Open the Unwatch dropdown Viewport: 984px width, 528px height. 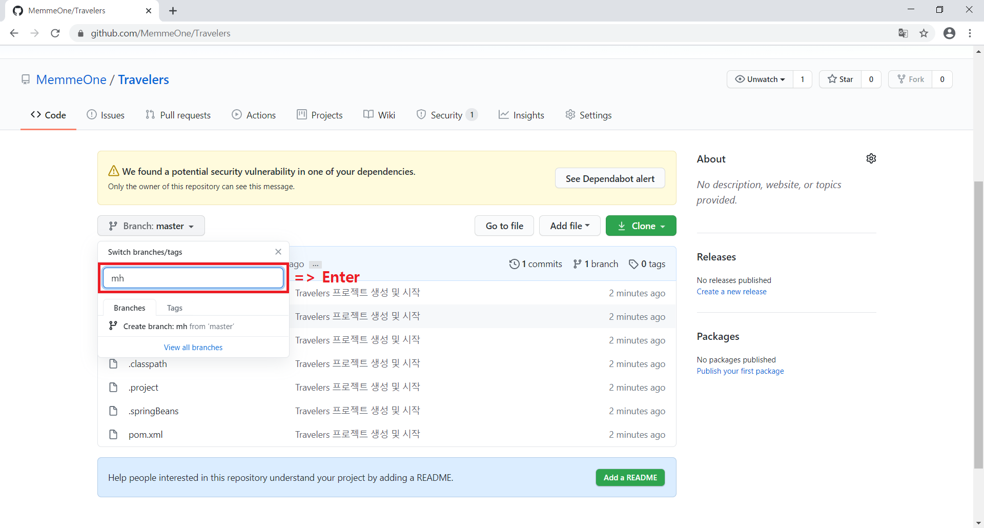760,79
